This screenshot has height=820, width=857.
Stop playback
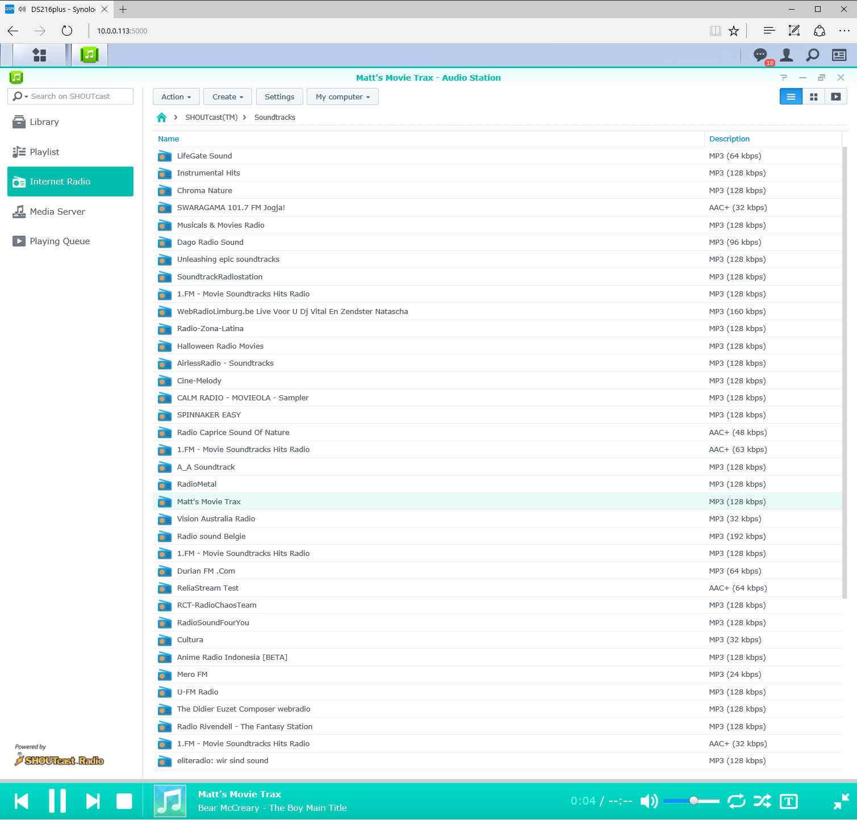(x=124, y=801)
